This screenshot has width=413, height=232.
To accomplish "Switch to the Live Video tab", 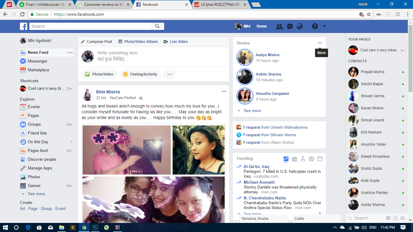I will [x=176, y=42].
